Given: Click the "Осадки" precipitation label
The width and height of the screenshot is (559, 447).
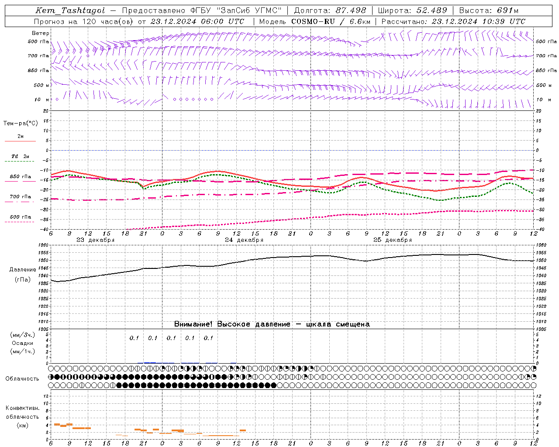Looking at the screenshot, I should [x=23, y=343].
